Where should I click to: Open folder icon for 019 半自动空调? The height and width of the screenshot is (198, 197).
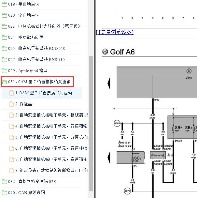[x=5, y=4]
